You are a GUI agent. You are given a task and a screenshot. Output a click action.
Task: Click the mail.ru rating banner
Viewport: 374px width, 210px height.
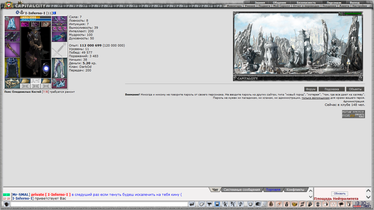(x=353, y=114)
